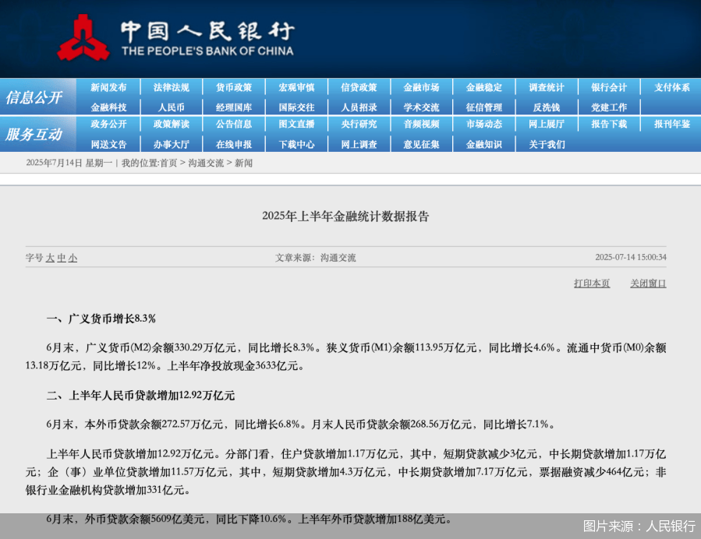Open 市场动态 link
Viewport: 701px width, 539px height.
(484, 124)
